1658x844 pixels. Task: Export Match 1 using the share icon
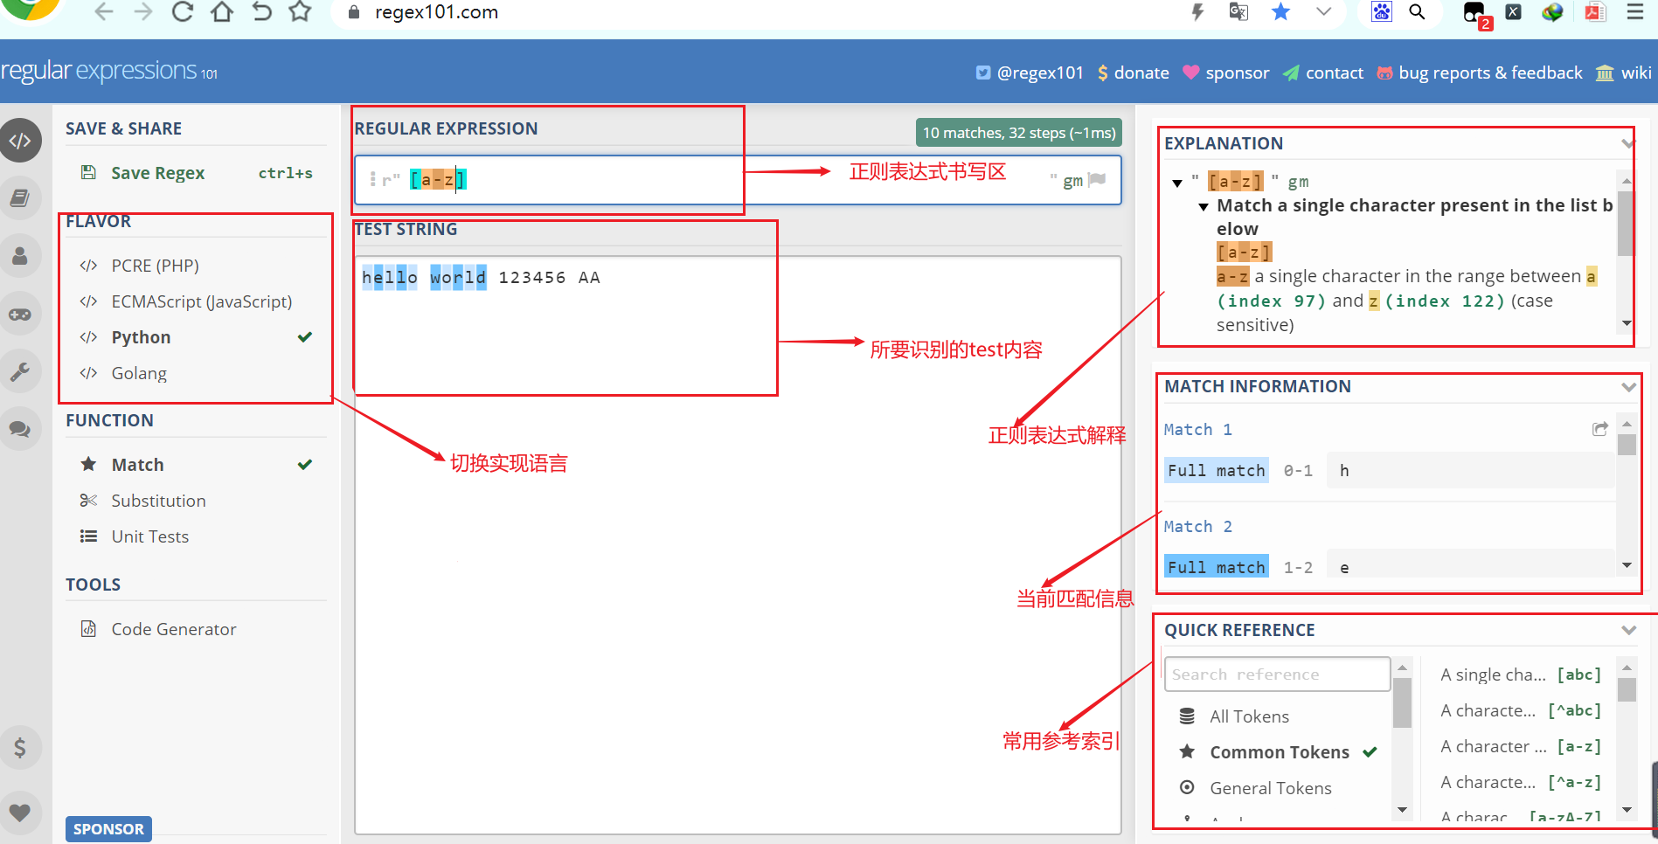click(x=1599, y=429)
